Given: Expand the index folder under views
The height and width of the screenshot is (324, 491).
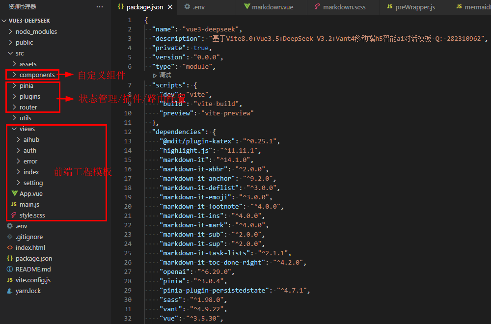Looking at the screenshot, I should tap(18, 172).
